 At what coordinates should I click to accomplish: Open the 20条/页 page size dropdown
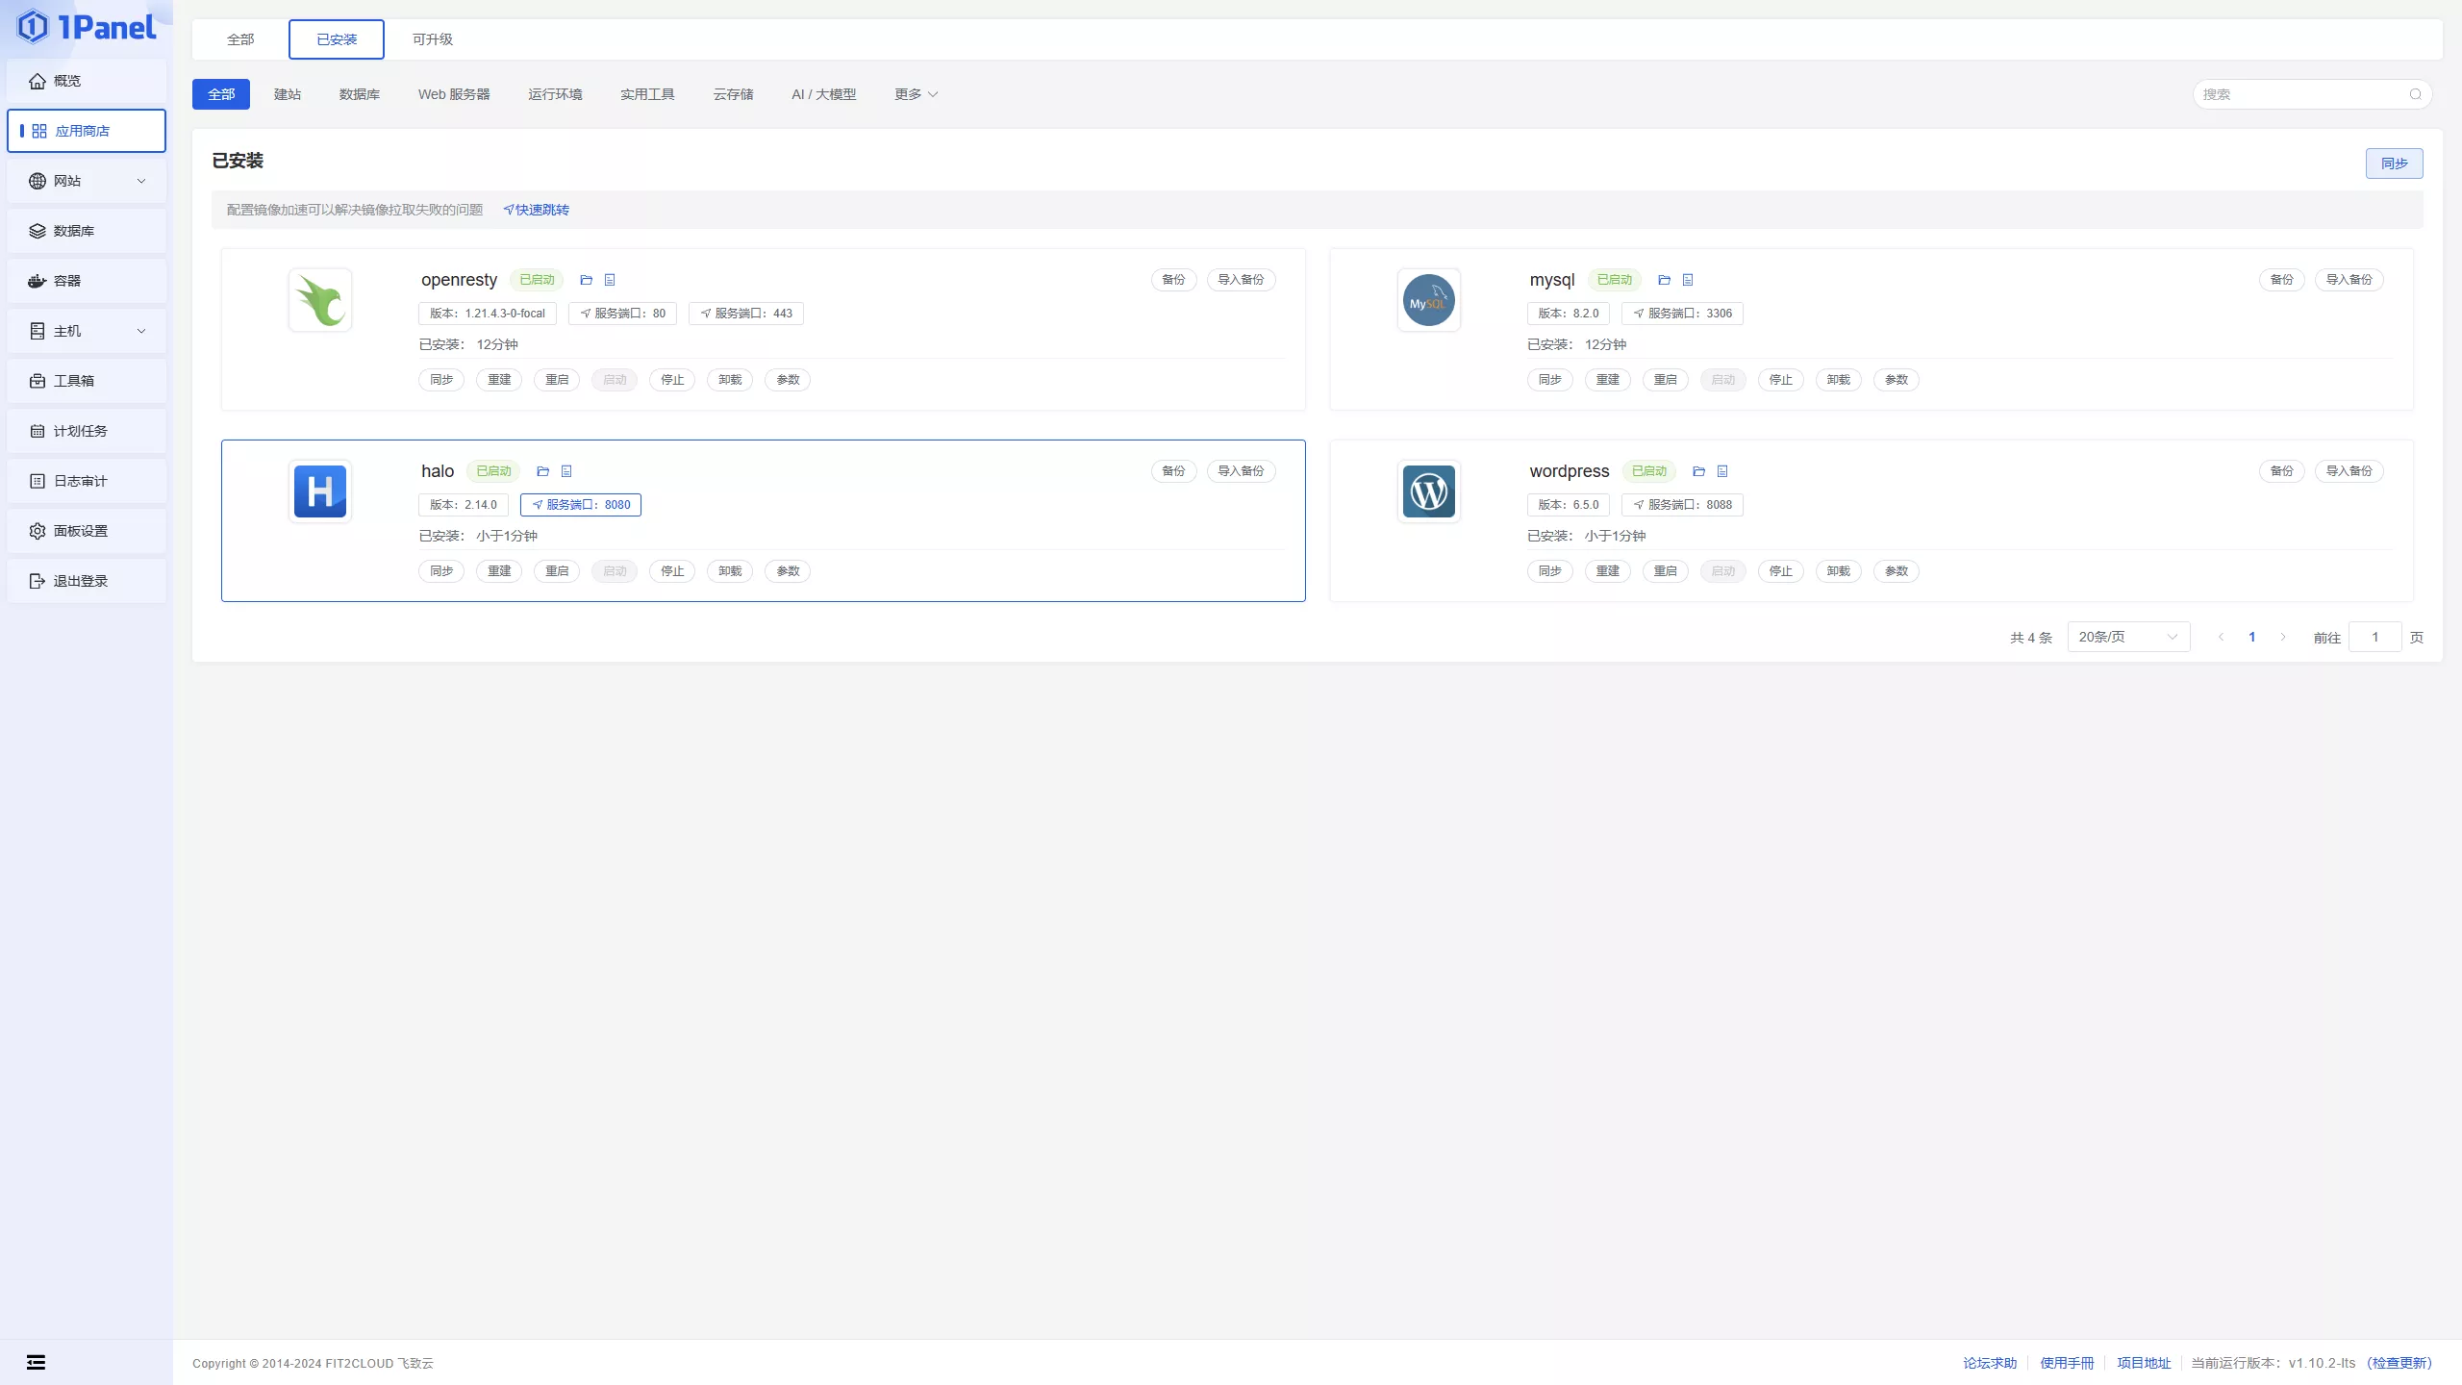tap(2127, 636)
